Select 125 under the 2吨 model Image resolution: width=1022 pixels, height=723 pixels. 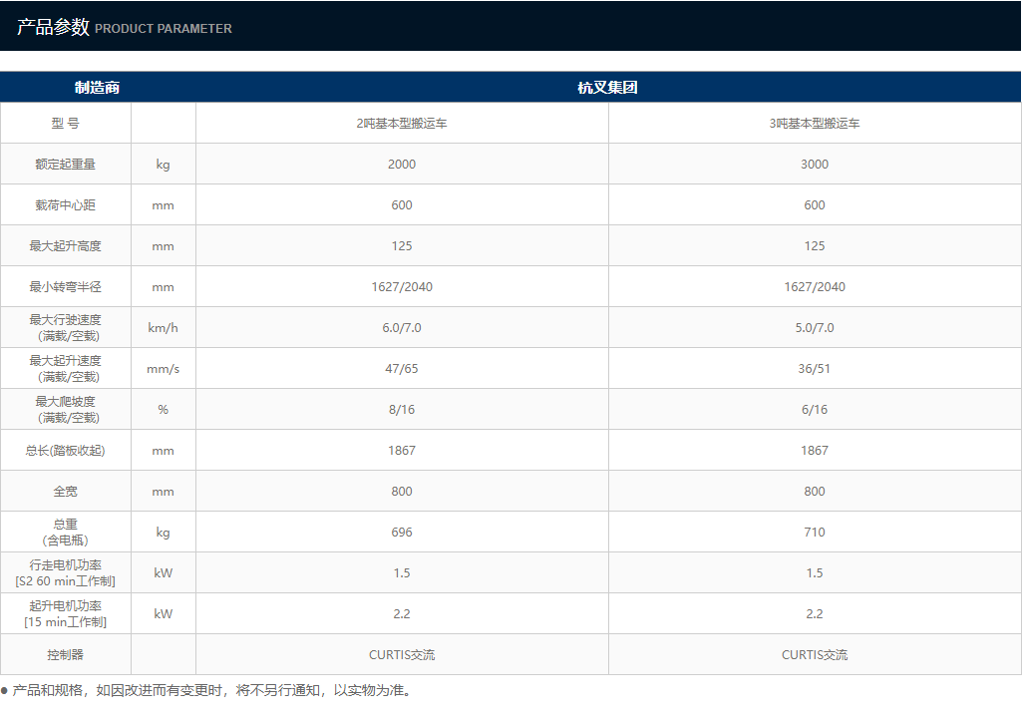[402, 245]
